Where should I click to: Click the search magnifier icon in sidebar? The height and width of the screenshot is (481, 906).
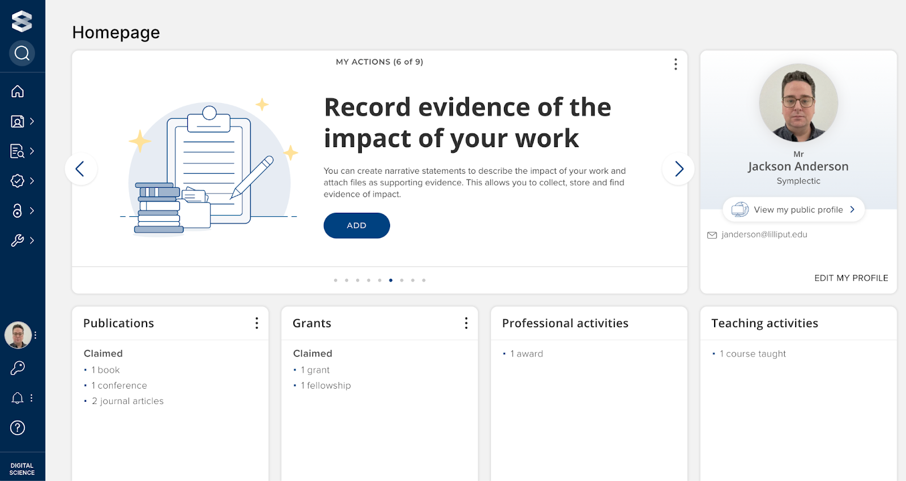(22, 53)
